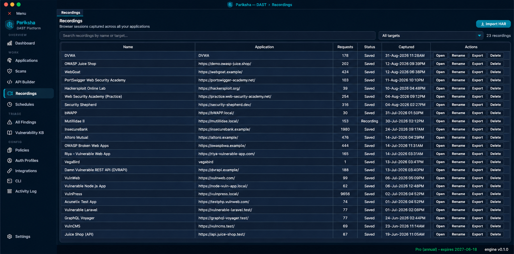Select the Recordings tab
Screen dimensions: 514x254
(71, 13)
